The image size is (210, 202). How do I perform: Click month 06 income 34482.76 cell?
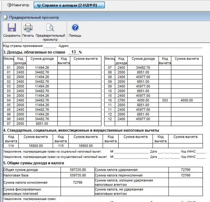point(42,119)
